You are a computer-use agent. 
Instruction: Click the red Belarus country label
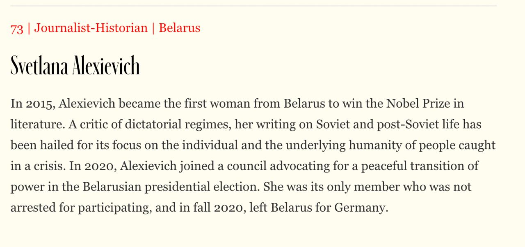(179, 28)
